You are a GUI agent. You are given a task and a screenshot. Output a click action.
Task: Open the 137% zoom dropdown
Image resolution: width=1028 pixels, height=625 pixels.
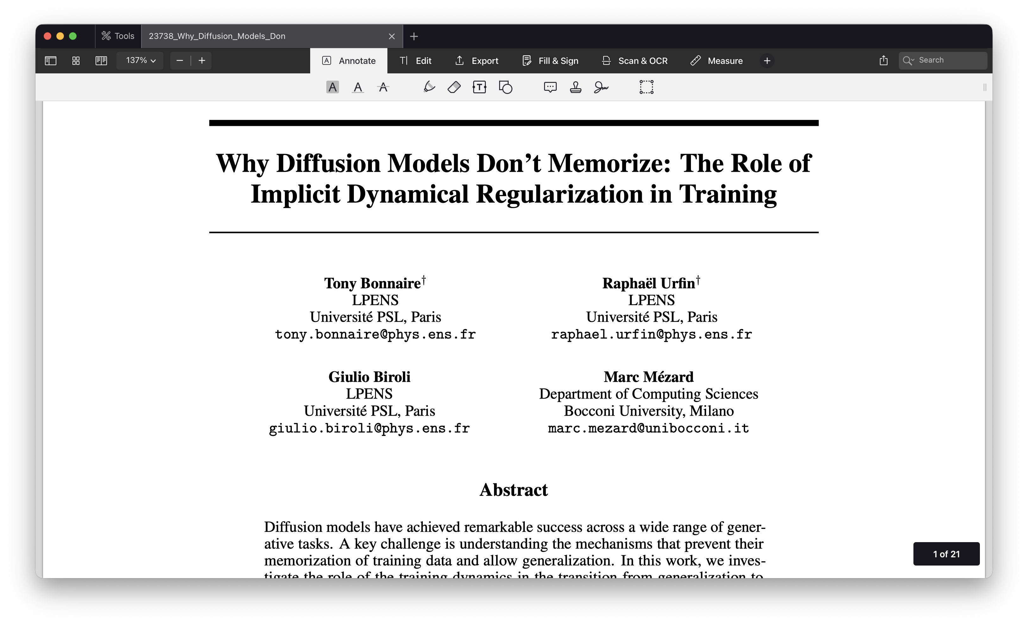(140, 60)
